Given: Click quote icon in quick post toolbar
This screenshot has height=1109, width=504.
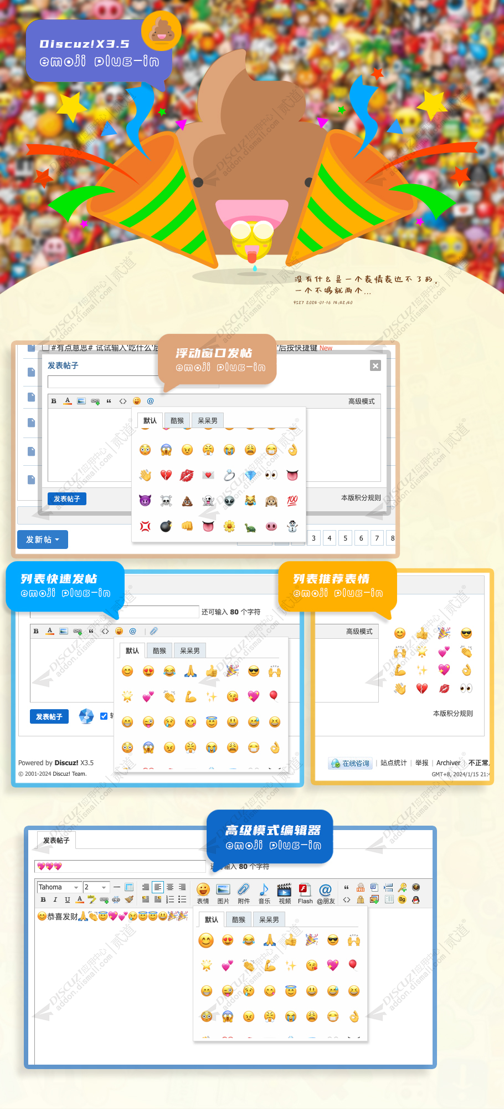Looking at the screenshot, I should pos(91,631).
